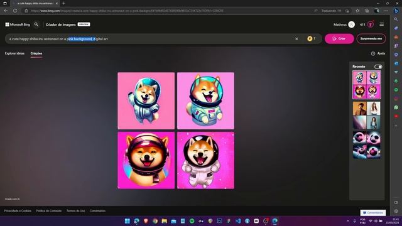Click the shiba inu browser tab
This screenshot has height=226, width=402.
click(x=35, y=3)
